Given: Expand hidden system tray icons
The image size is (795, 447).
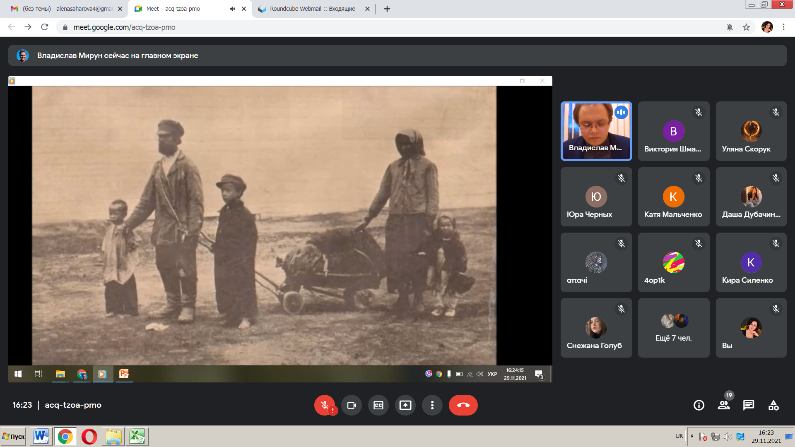Looking at the screenshot, I should click(x=692, y=436).
